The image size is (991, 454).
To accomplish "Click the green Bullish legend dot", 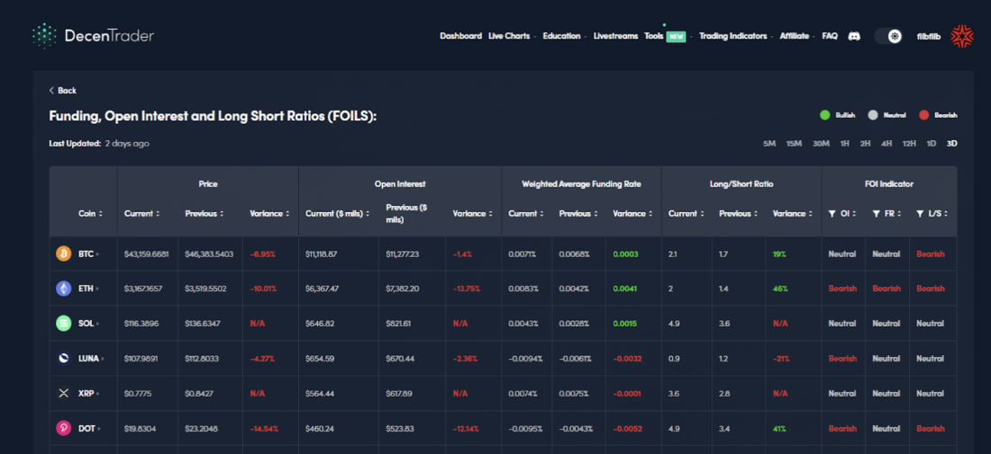I will pos(824,115).
